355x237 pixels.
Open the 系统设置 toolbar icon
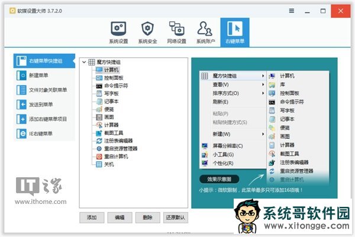[118, 33]
